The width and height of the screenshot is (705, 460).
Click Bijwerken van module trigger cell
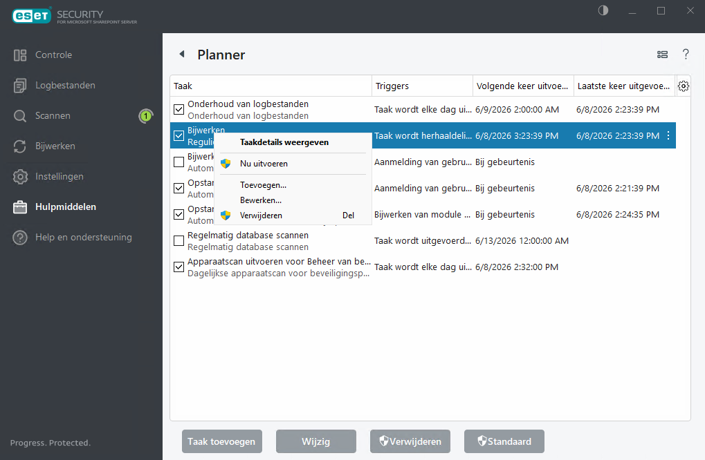pos(422,215)
